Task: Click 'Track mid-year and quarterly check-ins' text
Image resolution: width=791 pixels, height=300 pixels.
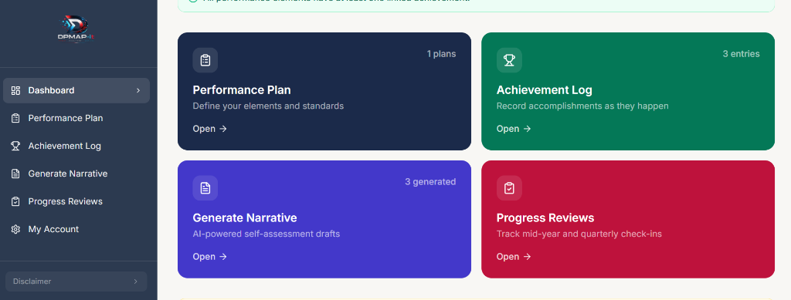Action: (579, 234)
